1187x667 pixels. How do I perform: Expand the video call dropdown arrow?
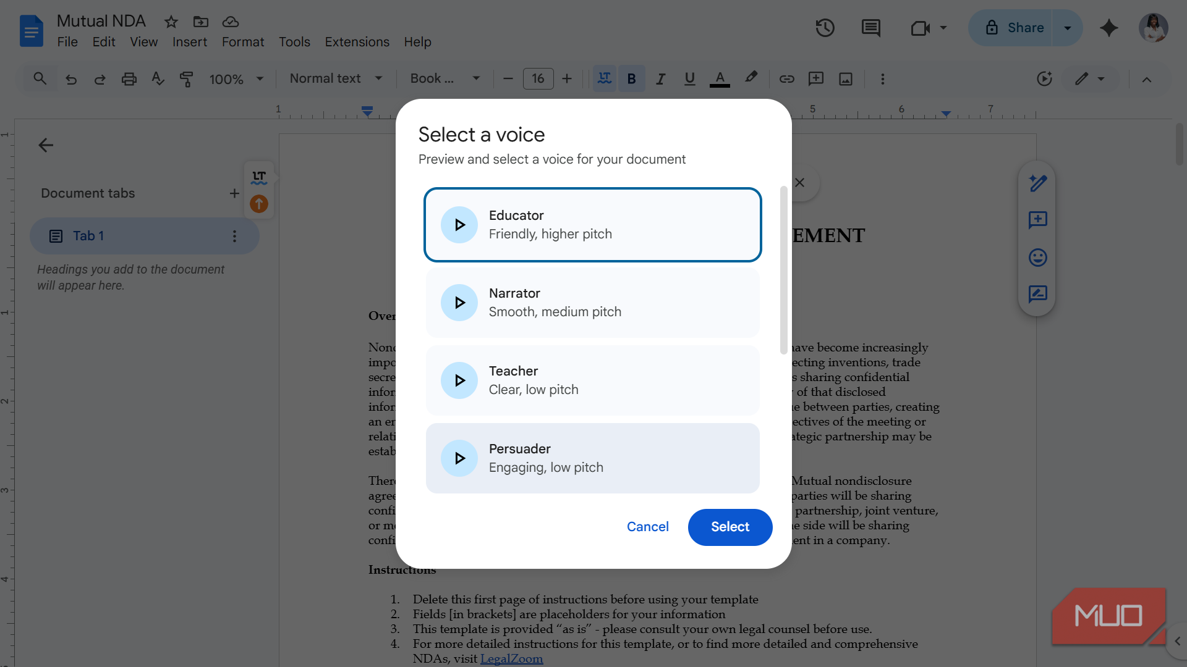pos(943,28)
